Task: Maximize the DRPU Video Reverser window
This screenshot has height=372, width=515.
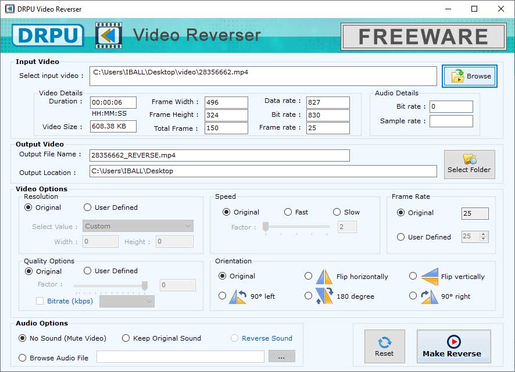Action: pyautogui.click(x=474, y=9)
